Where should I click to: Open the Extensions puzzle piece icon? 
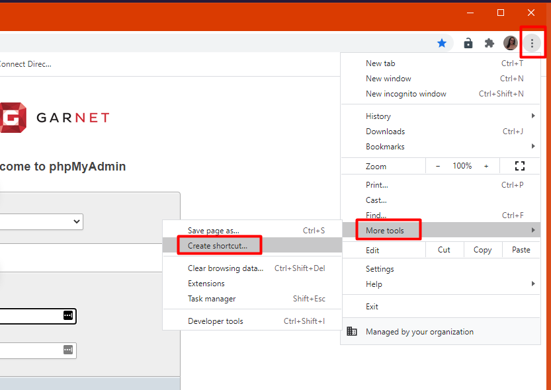coord(489,44)
